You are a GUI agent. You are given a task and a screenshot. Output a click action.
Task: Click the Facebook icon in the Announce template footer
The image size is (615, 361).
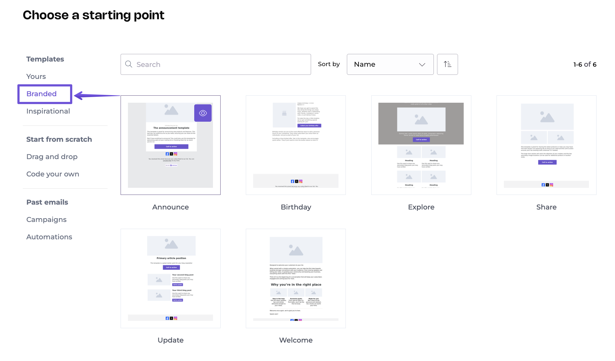(167, 154)
